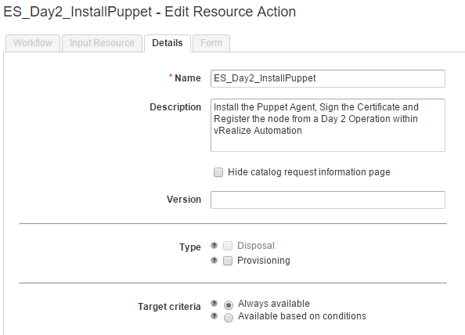Focus the Description text area
The width and height of the screenshot is (465, 335).
click(x=328, y=125)
